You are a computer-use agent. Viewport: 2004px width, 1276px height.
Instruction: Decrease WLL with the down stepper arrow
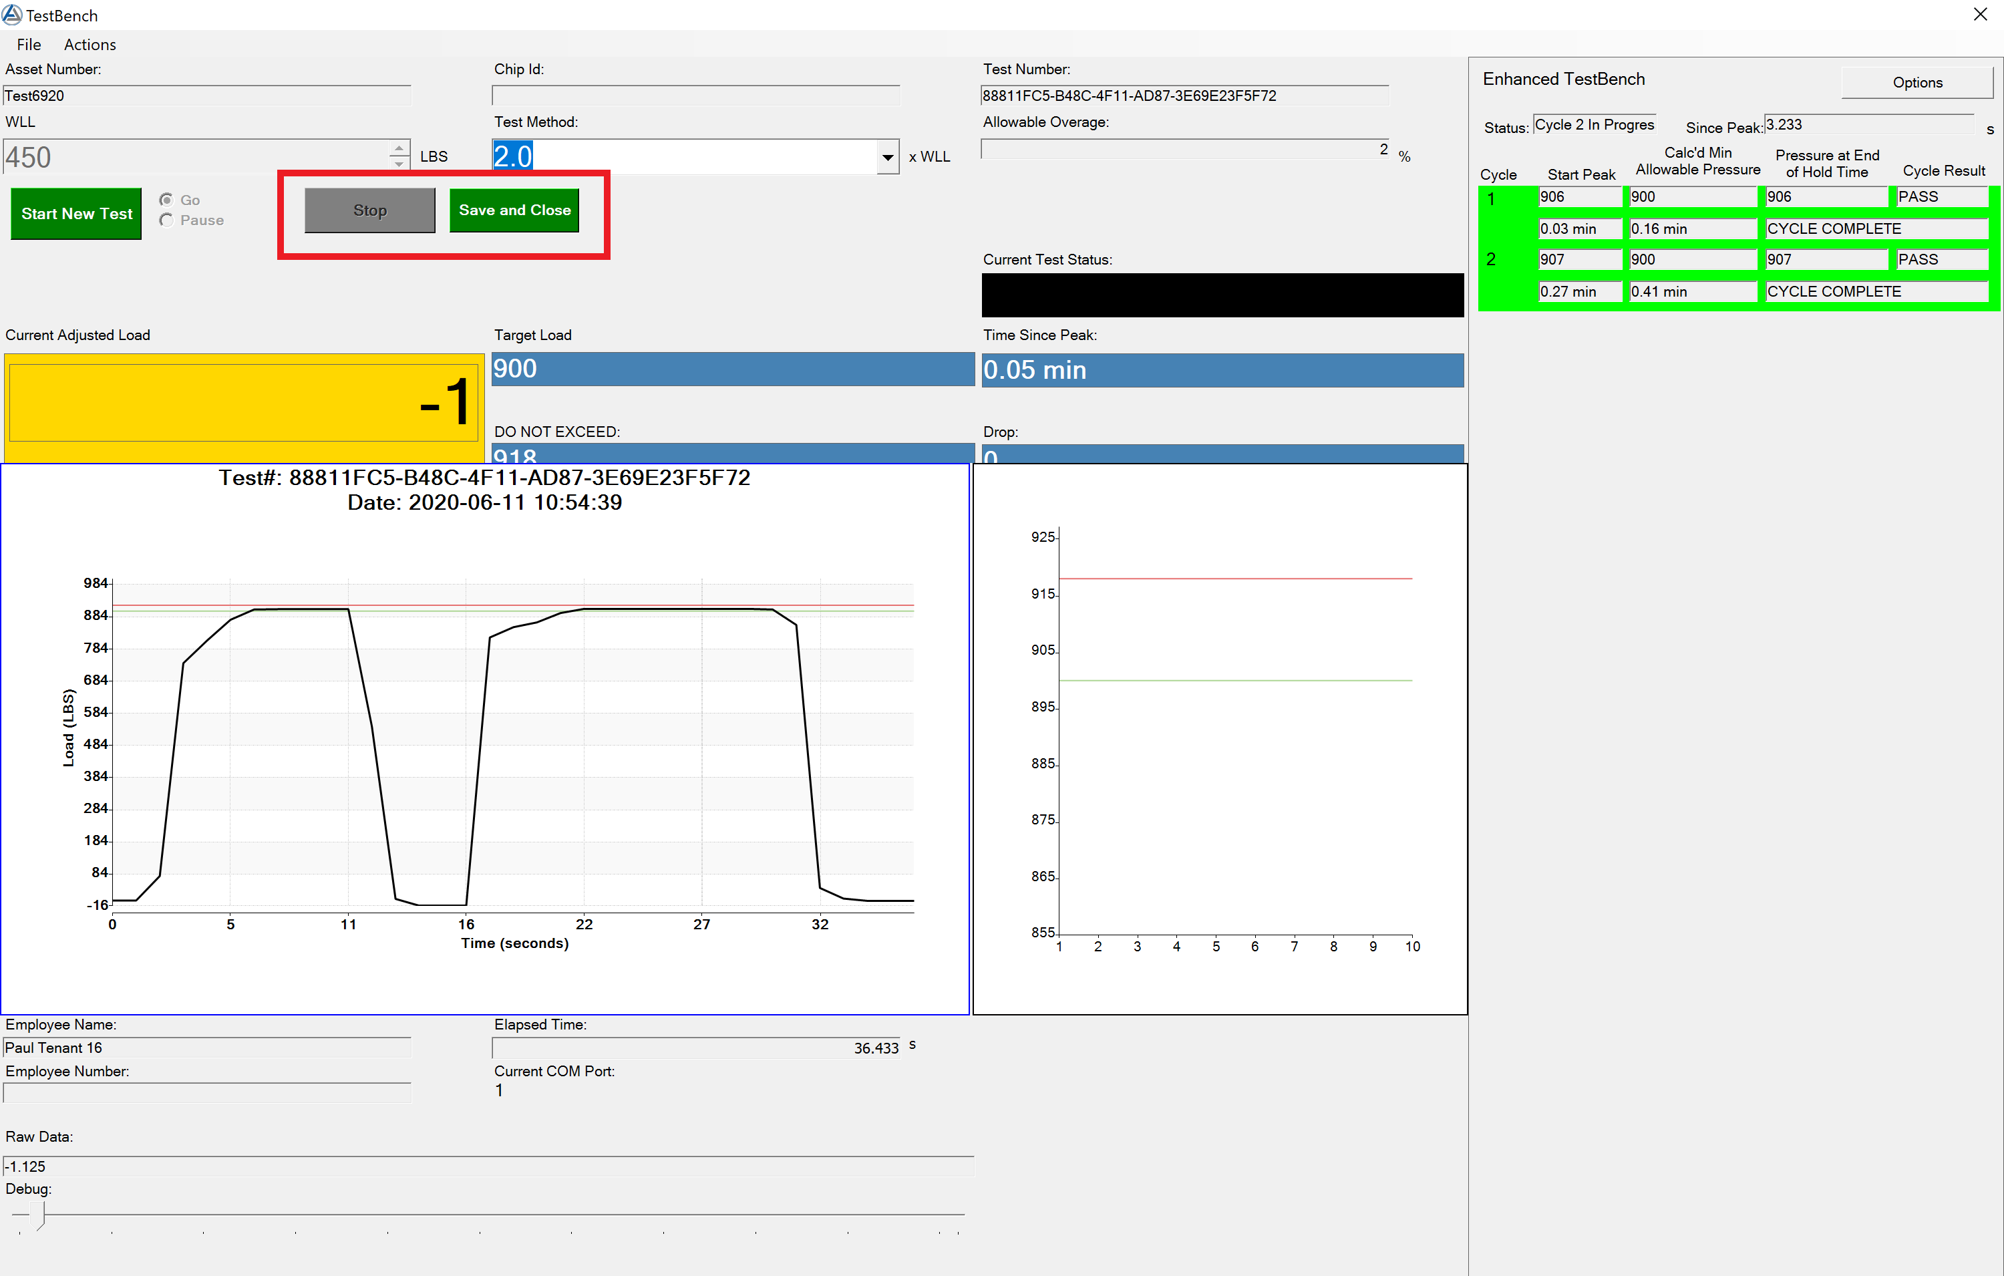tap(399, 164)
